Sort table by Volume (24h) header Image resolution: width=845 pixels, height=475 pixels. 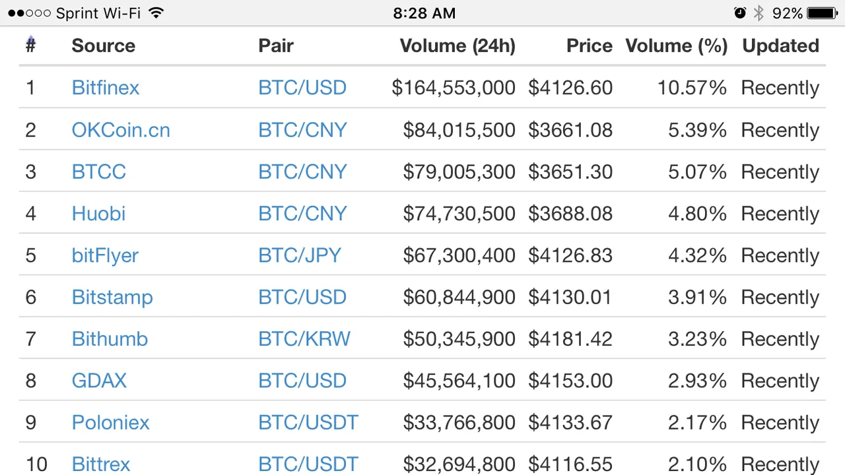coord(457,46)
